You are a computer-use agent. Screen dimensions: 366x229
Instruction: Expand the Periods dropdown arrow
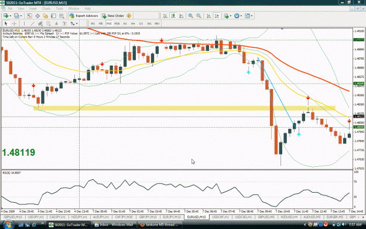(x=241, y=16)
